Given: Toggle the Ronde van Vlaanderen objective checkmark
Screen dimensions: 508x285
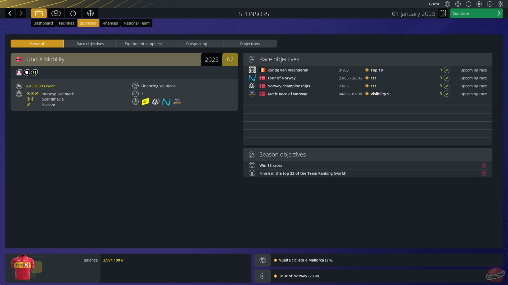Looking at the screenshot, I should [447, 70].
